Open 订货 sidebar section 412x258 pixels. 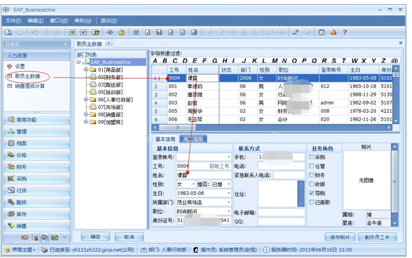[37, 191]
